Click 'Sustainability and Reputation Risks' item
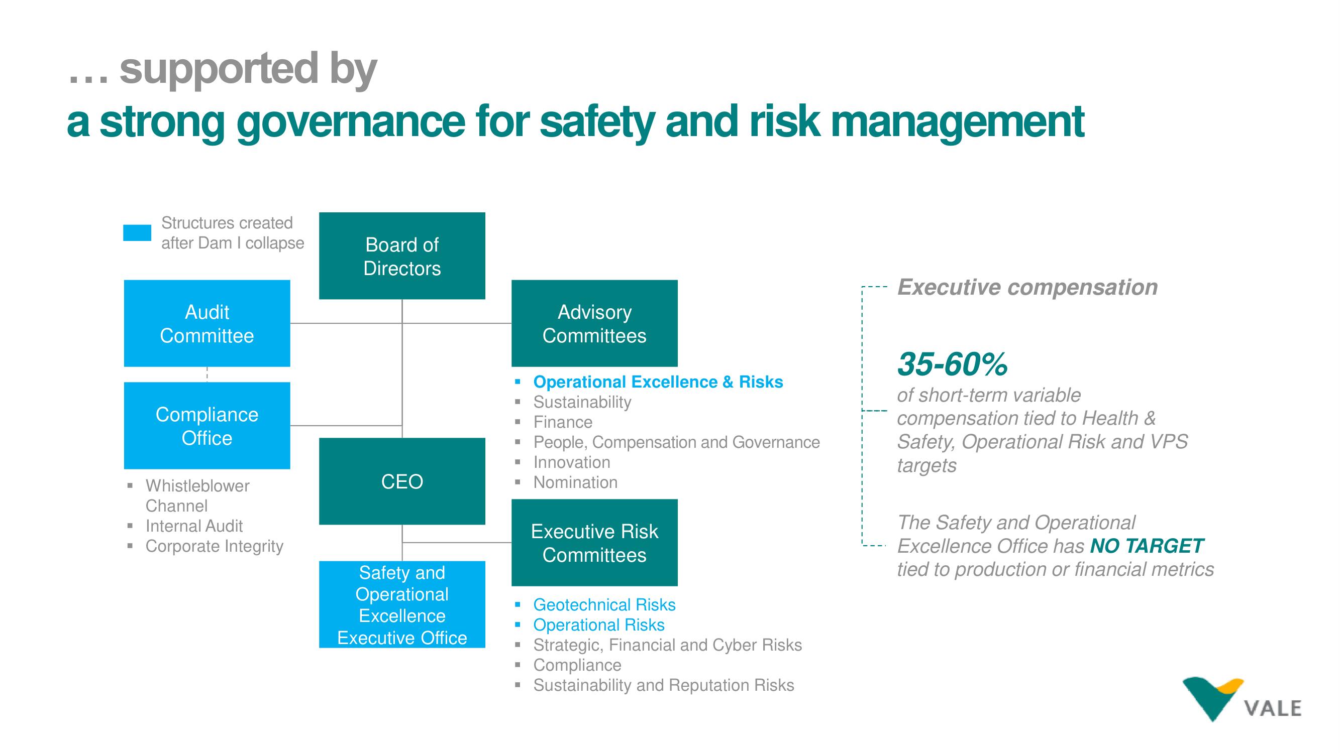 click(x=663, y=685)
